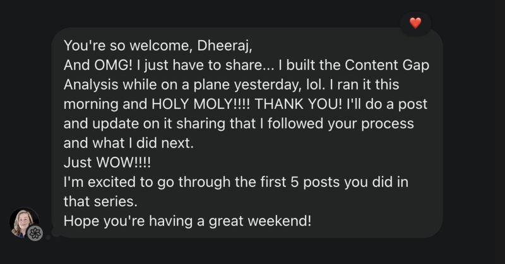505x264 pixels.
Task: Click "and update on it sharing" text
Action: click(144, 123)
